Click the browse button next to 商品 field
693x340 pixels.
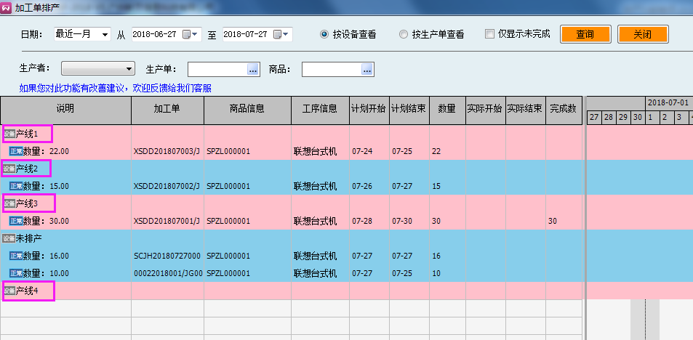pyautogui.click(x=367, y=69)
